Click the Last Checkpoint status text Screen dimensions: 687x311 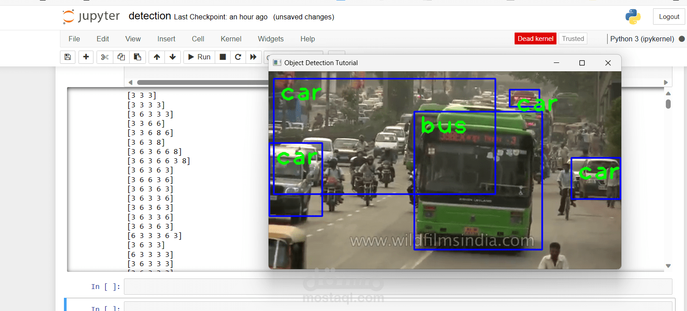pyautogui.click(x=221, y=17)
